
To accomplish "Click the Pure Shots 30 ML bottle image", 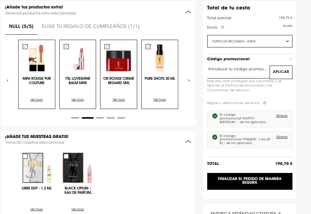I will coord(160,58).
